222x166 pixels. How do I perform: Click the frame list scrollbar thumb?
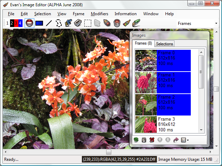point(201,72)
